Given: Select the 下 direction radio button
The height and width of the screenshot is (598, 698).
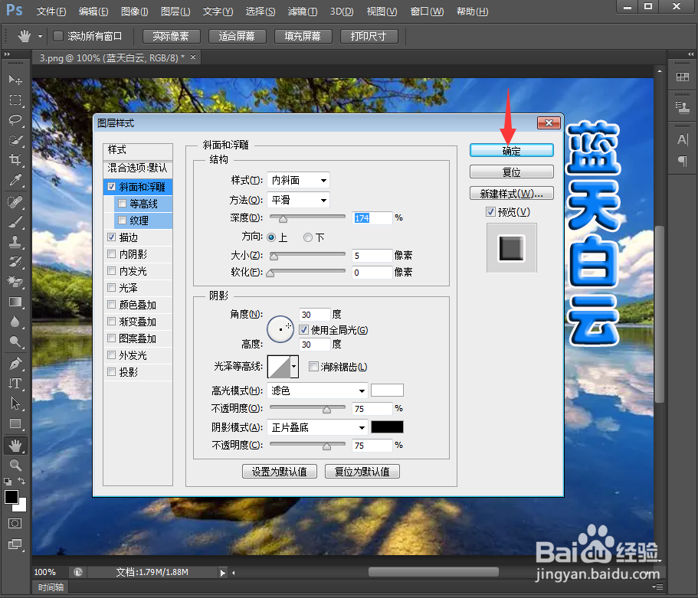Looking at the screenshot, I should coord(307,237).
